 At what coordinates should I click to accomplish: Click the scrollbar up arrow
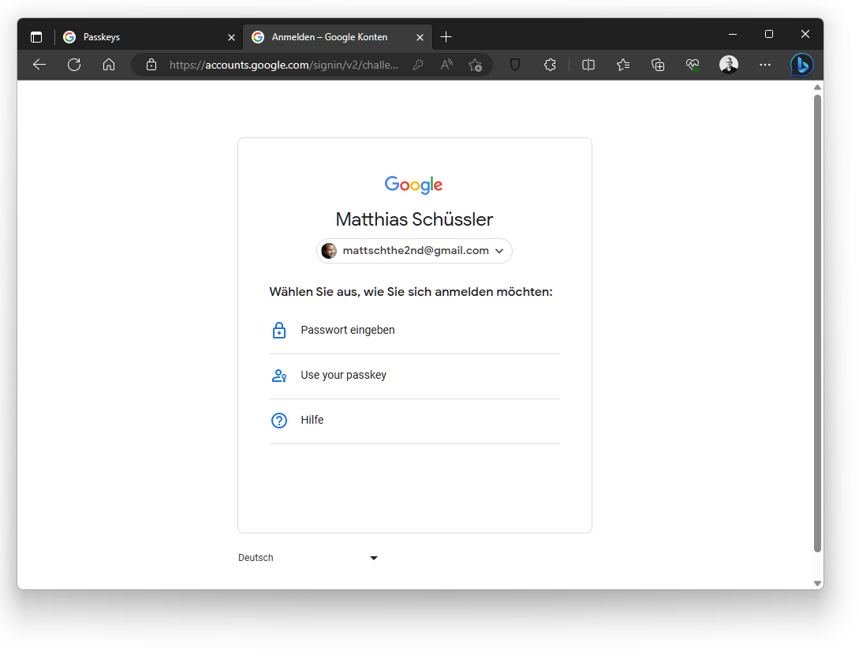point(817,87)
